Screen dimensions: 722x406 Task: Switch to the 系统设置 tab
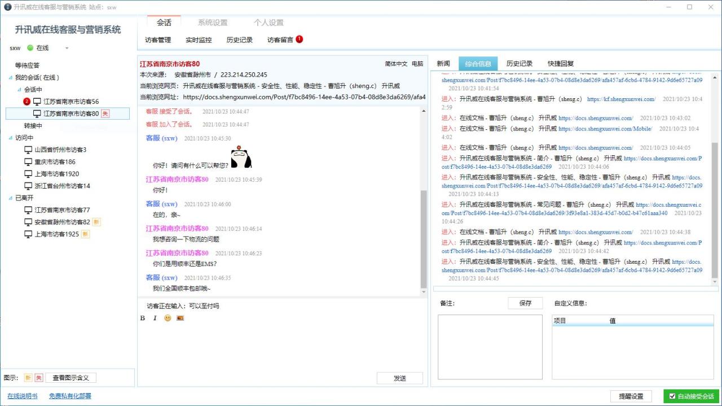pos(212,22)
